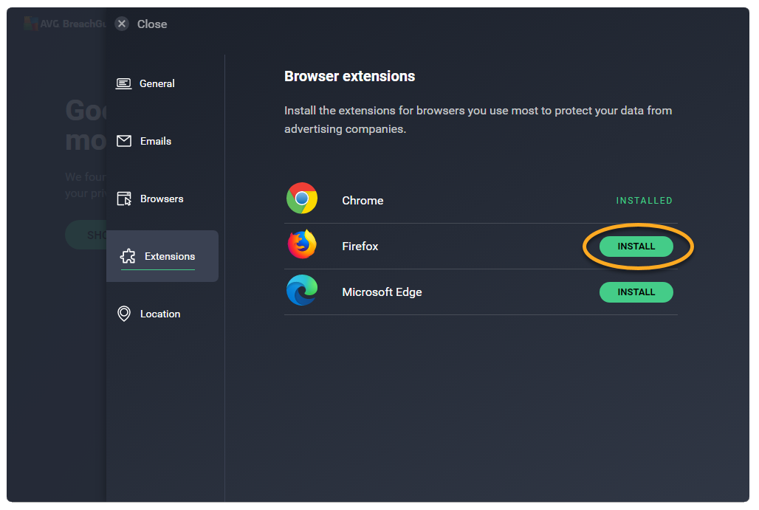Switch to the Emails section label

coord(156,141)
